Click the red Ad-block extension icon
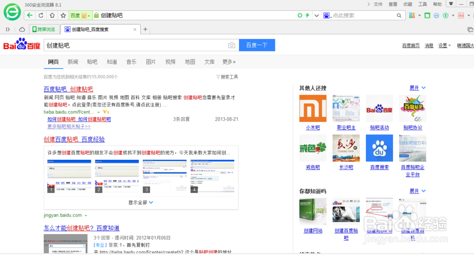474x255 pixels. coord(461,16)
